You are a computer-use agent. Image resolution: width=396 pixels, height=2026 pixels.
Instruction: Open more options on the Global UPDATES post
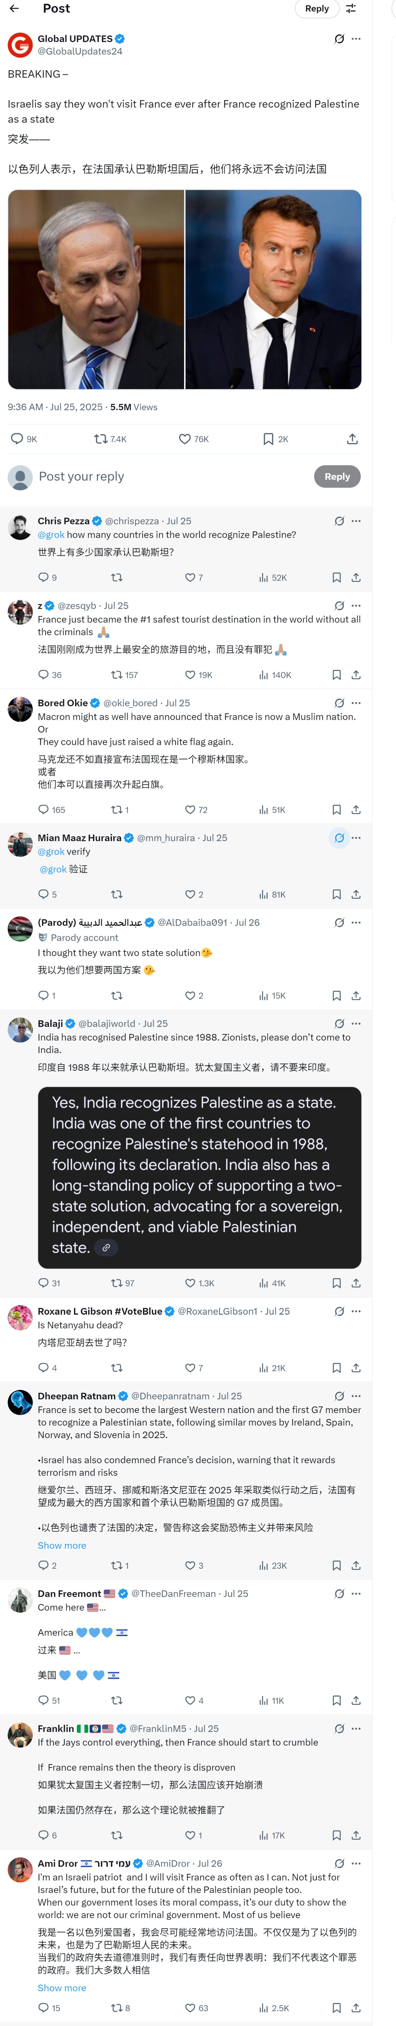[x=356, y=38]
